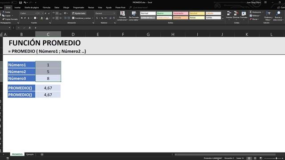Viewport: 285px width, 160px height.
Task: Click font color A icon
Action: [47, 18]
